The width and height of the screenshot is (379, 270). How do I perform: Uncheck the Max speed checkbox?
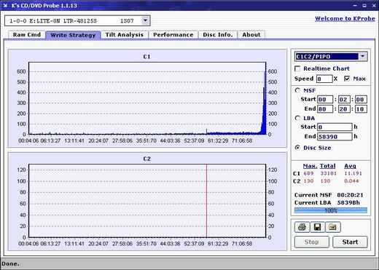(347, 79)
